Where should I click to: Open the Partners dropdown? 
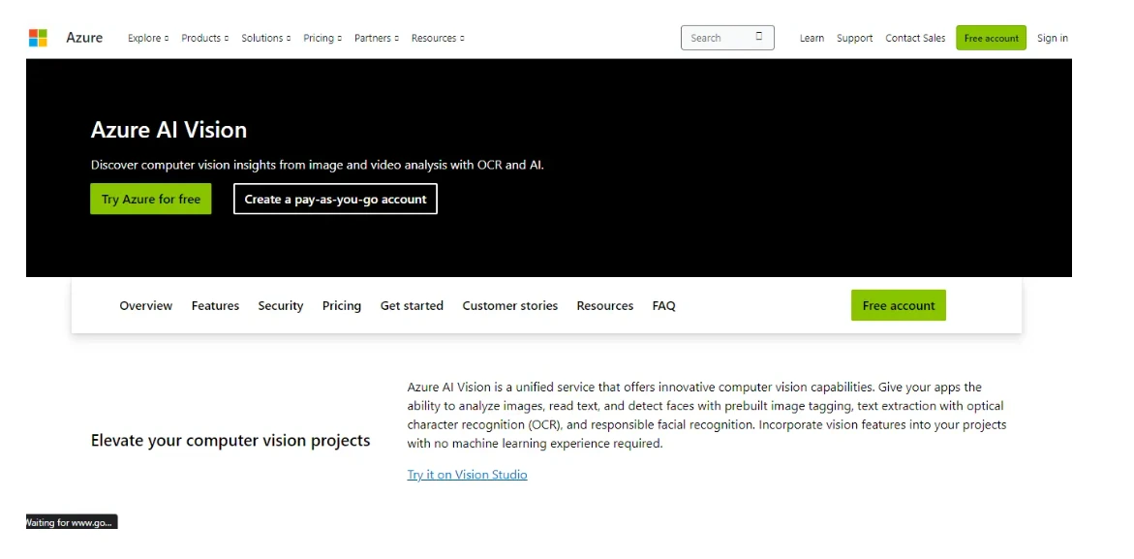tap(374, 39)
